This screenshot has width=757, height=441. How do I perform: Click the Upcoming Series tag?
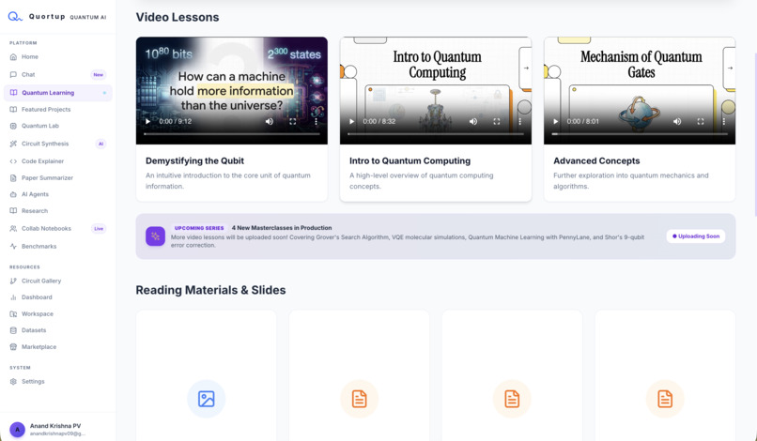click(x=199, y=228)
